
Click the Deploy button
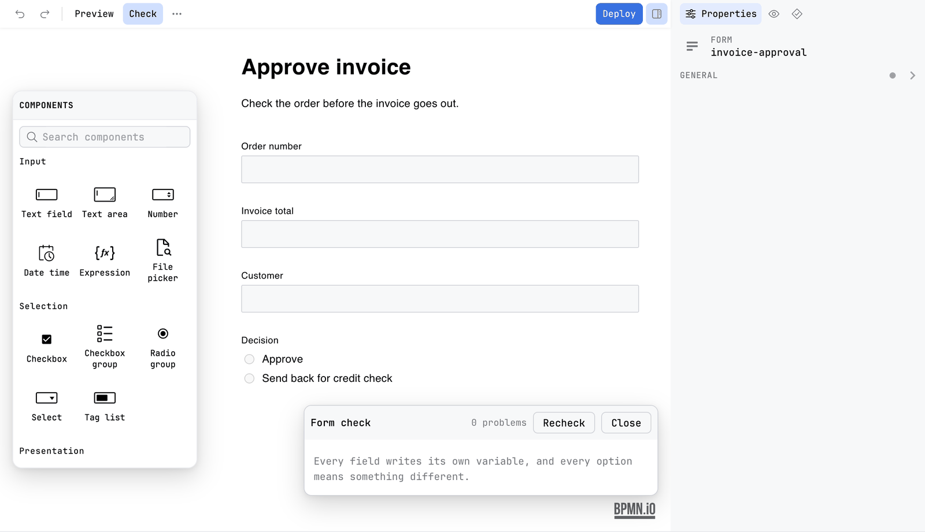[x=619, y=14]
